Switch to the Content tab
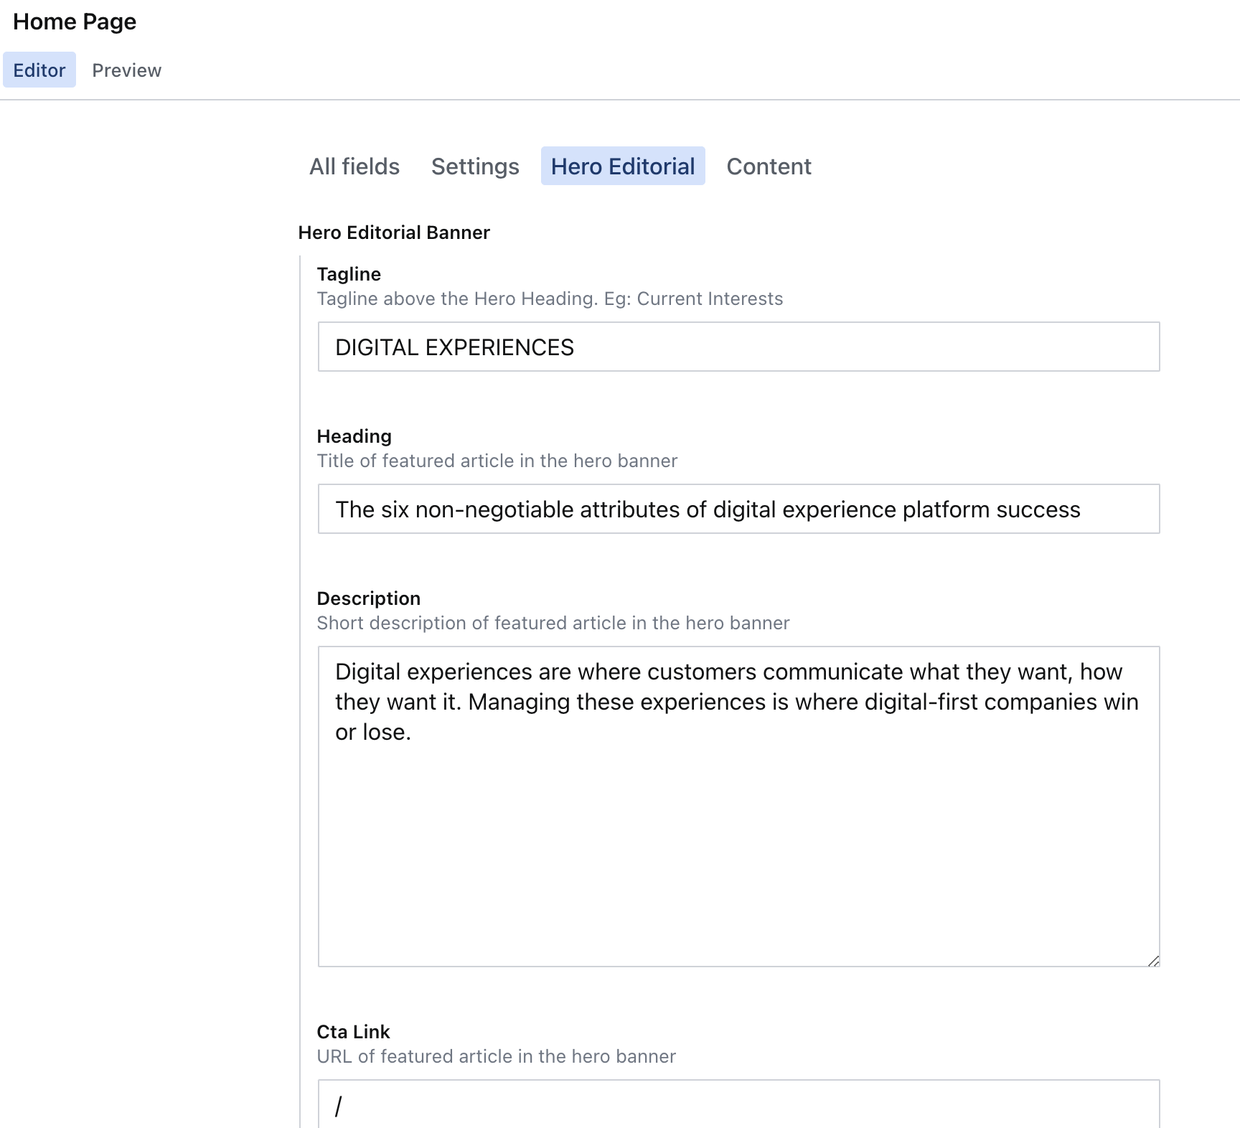Screen dimensions: 1240x1128 click(x=769, y=166)
